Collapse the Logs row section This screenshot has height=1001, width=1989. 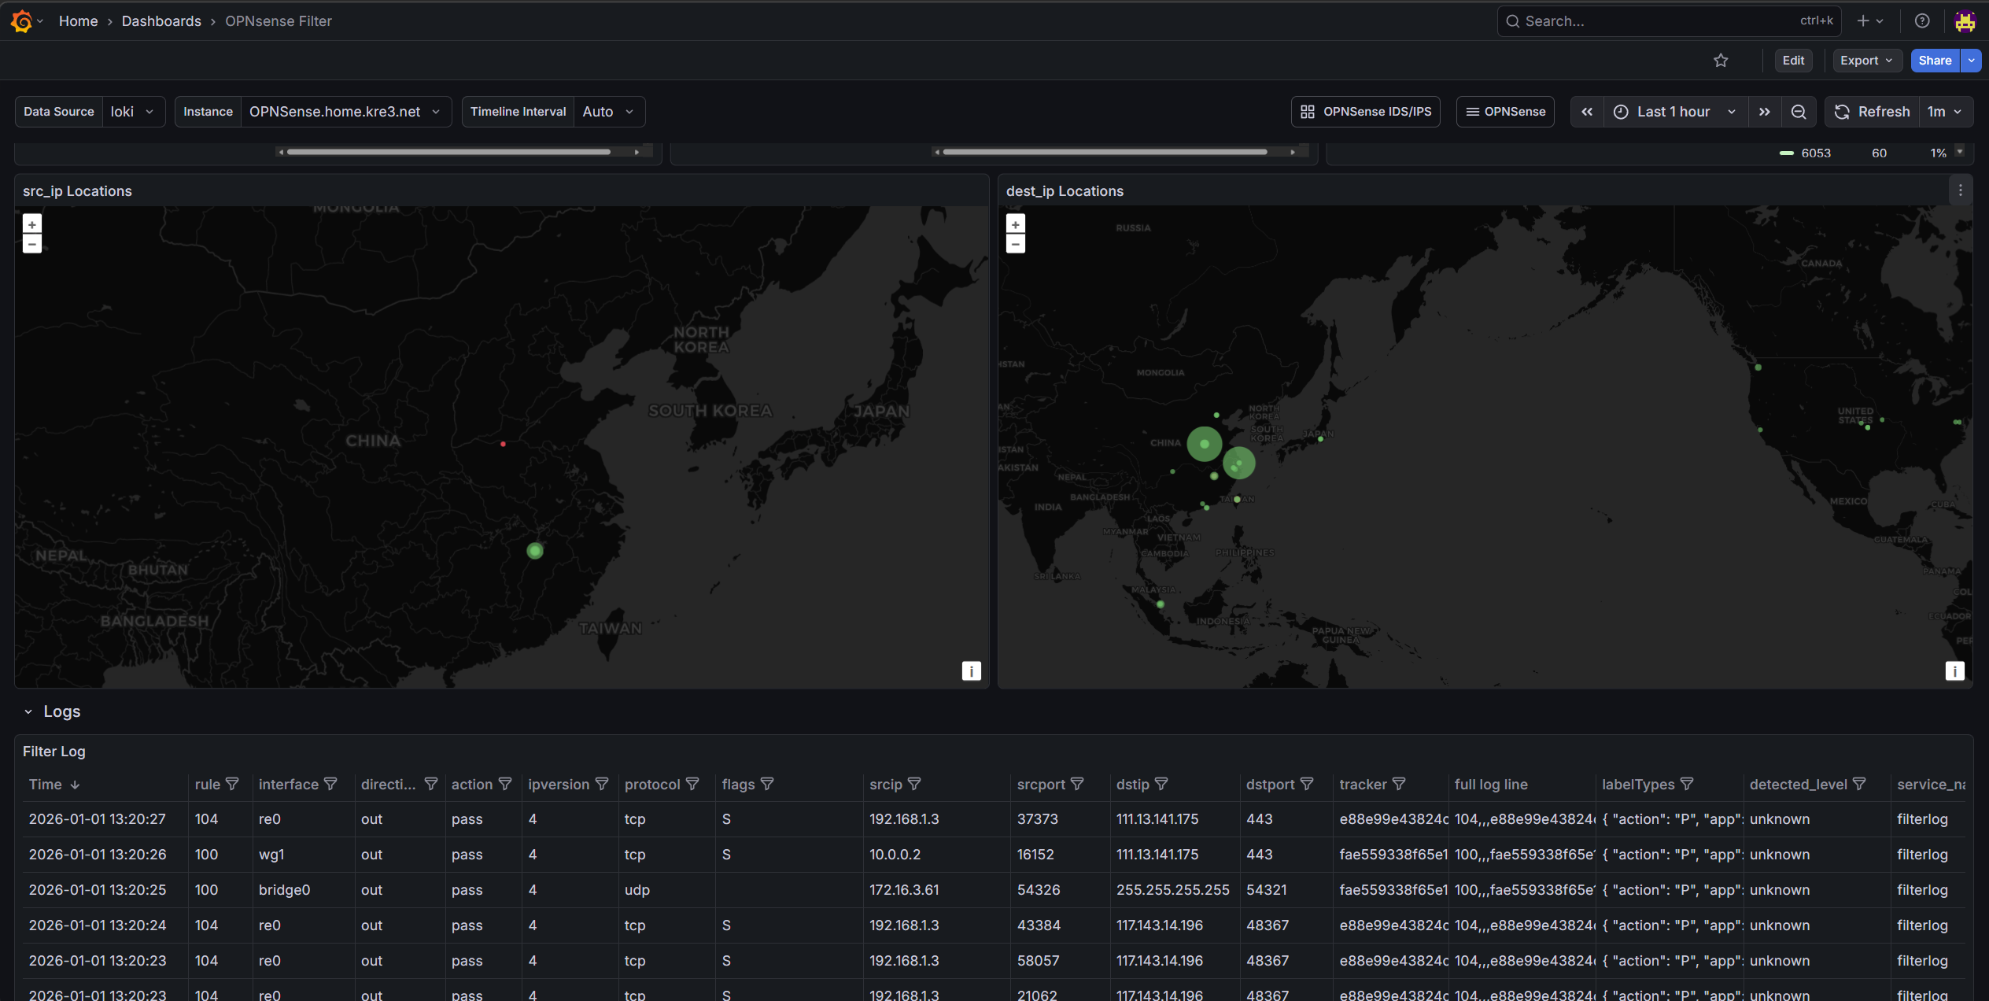(x=28, y=711)
